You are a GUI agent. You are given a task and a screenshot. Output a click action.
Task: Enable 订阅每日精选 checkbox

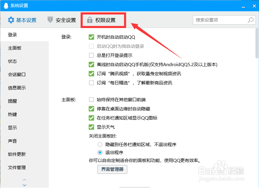[x=91, y=83]
